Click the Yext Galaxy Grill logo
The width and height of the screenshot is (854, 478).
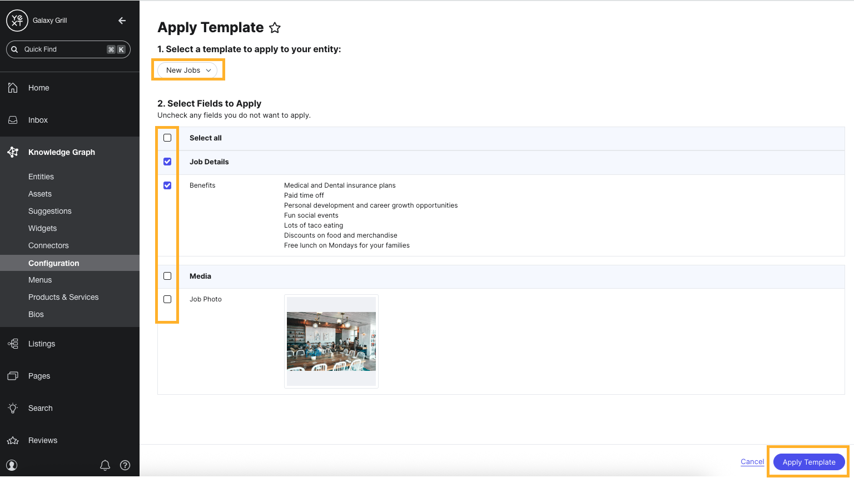coord(17,21)
